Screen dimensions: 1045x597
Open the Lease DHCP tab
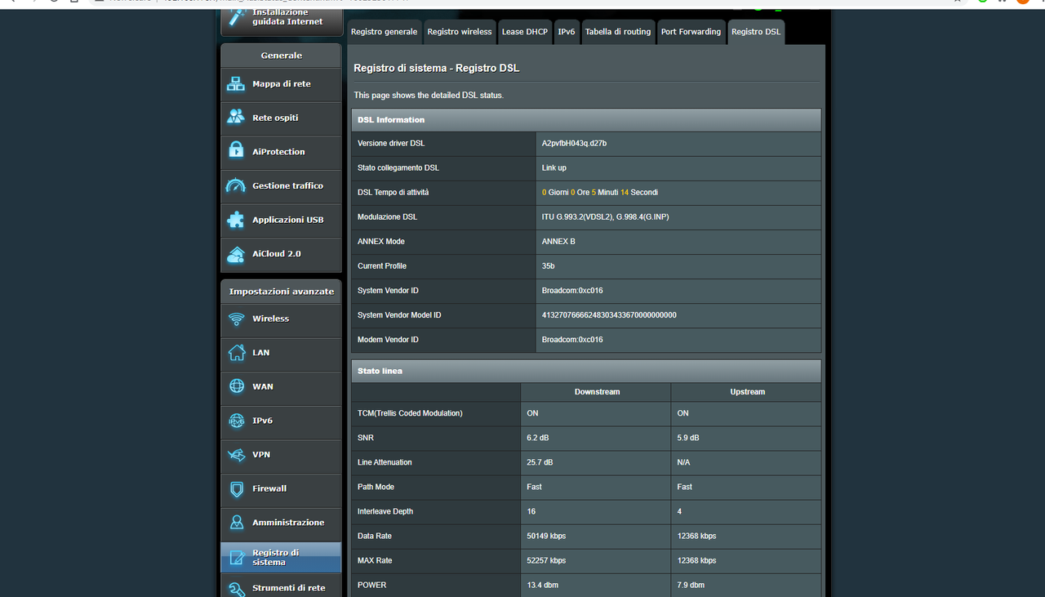(x=524, y=32)
